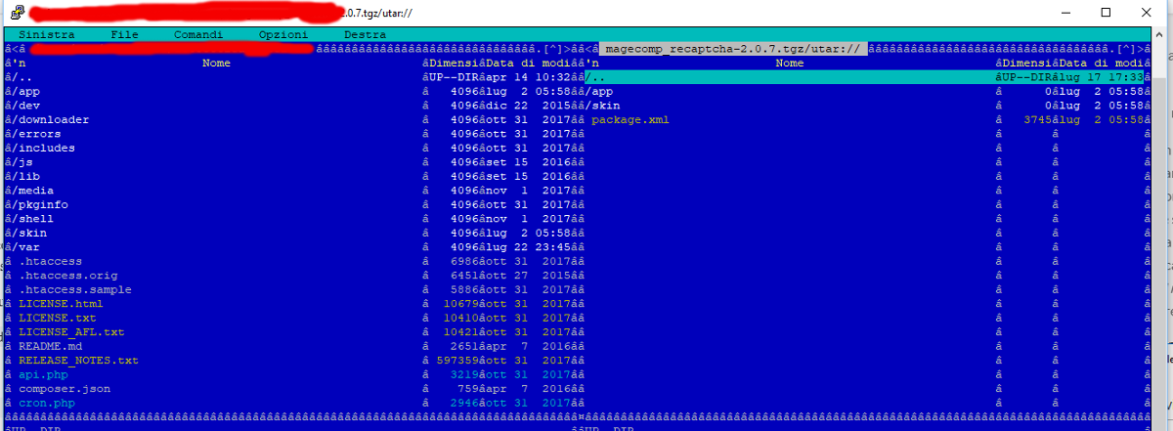The image size is (1173, 431).
Task: Open the File menu
Action: point(124,34)
